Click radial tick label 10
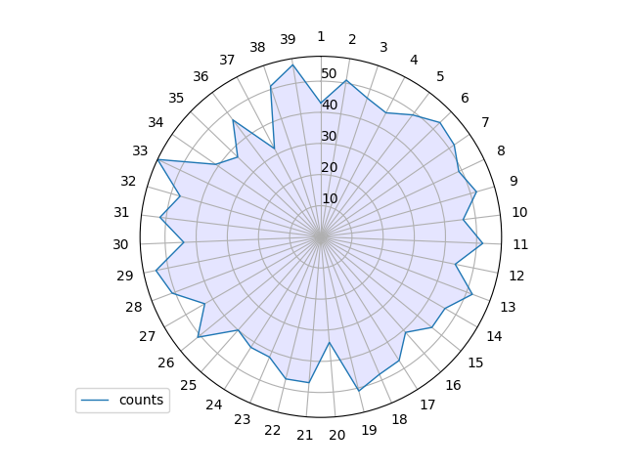626x469 pixels. coord(330,198)
